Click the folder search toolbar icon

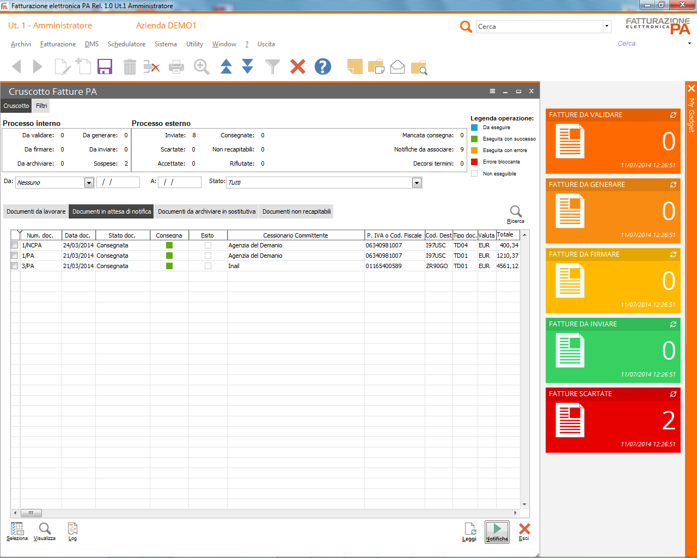[419, 68]
